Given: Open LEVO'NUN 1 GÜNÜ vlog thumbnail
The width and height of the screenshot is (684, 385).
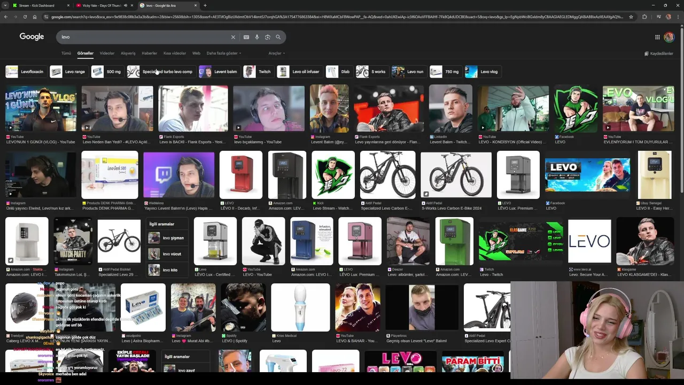Looking at the screenshot, I should (41, 109).
